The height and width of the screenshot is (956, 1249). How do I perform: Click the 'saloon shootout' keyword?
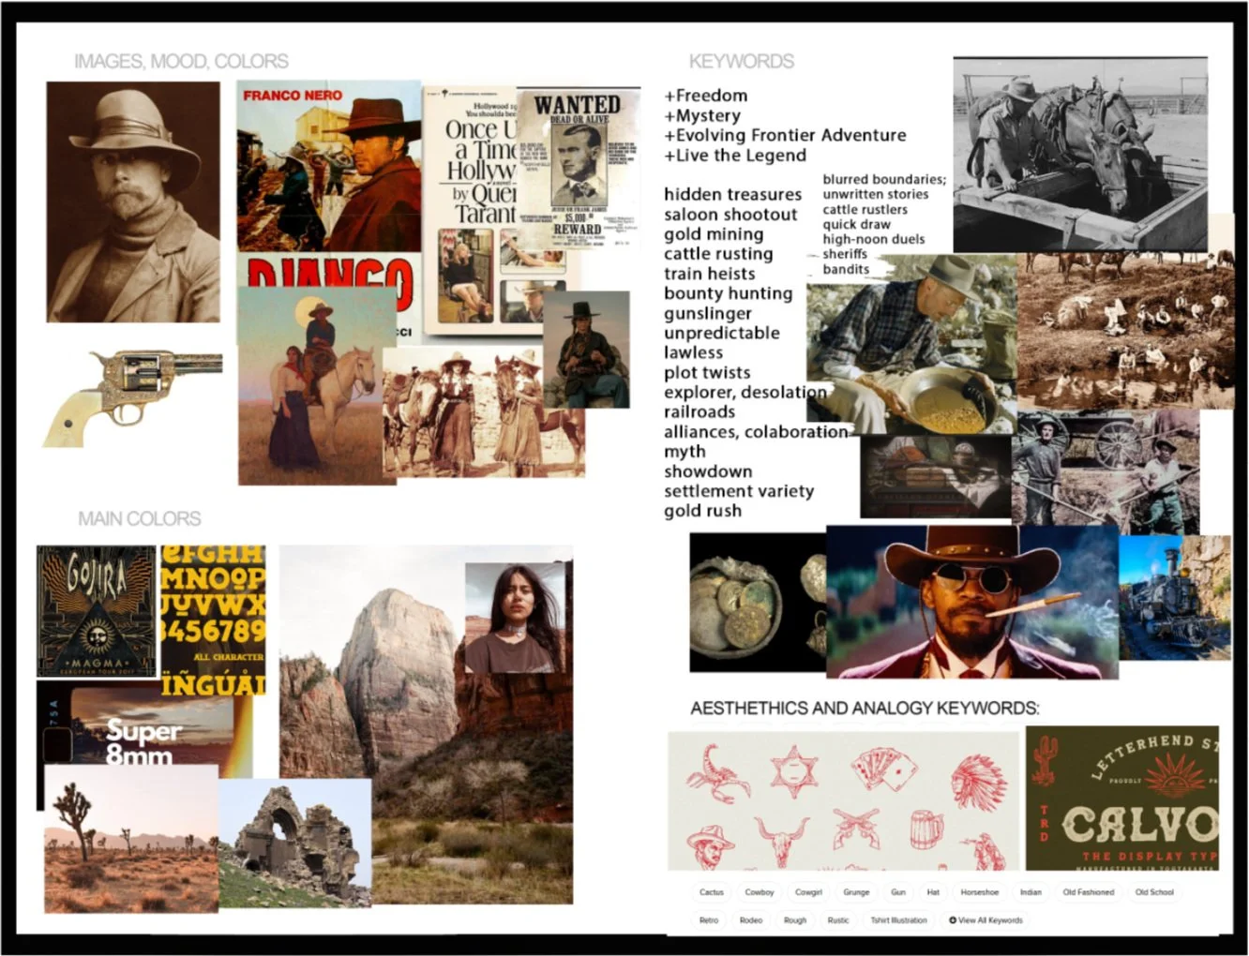(x=730, y=215)
